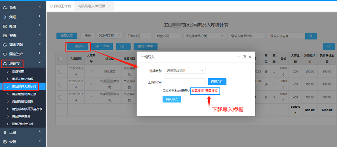337x147 pixels.
Task: Open the 2024年7期 period dropdown
Action: tap(109, 36)
